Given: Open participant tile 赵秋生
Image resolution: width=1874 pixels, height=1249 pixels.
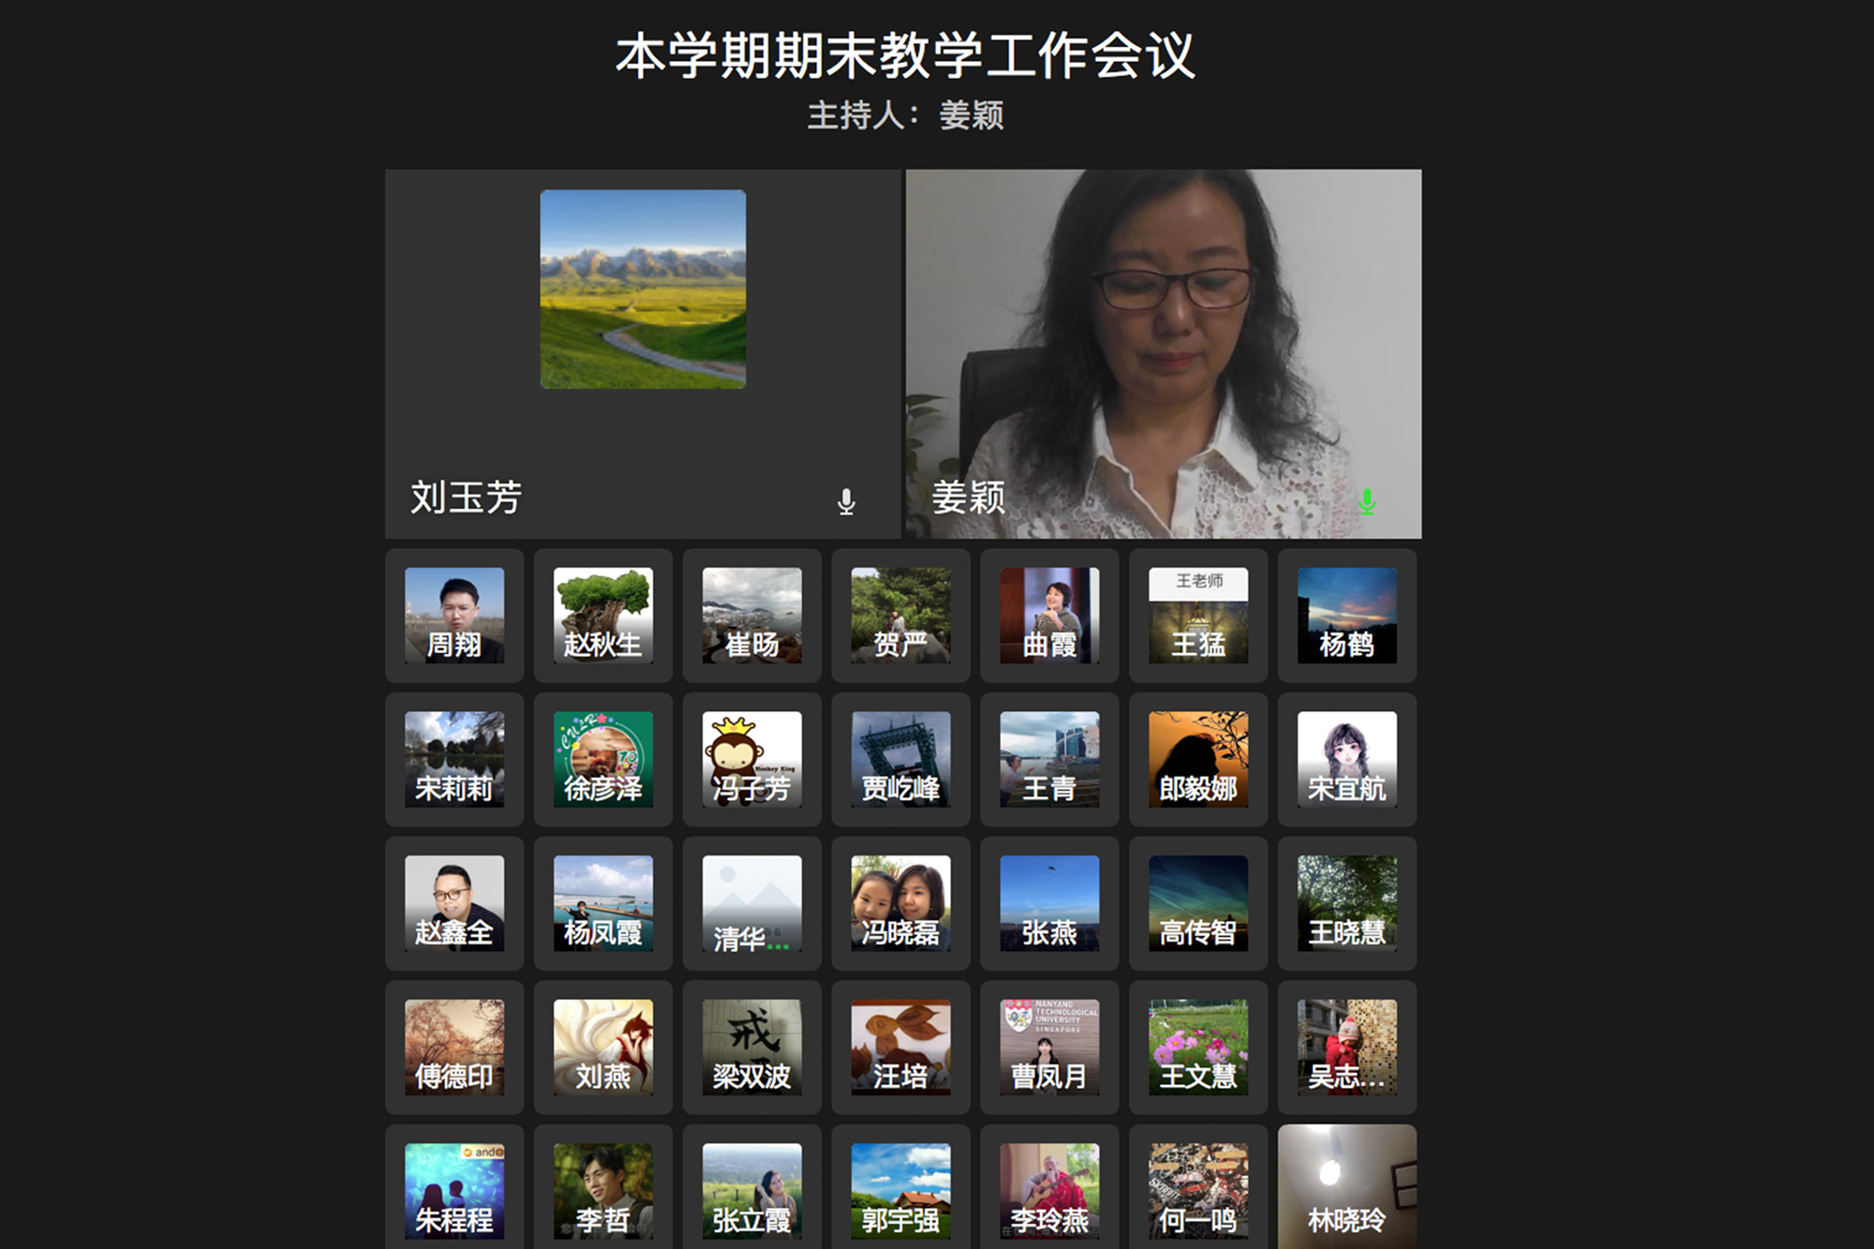Looking at the screenshot, I should pyautogui.click(x=602, y=616).
